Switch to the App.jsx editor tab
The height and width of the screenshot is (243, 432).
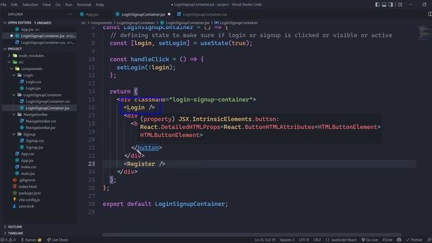(x=92, y=14)
